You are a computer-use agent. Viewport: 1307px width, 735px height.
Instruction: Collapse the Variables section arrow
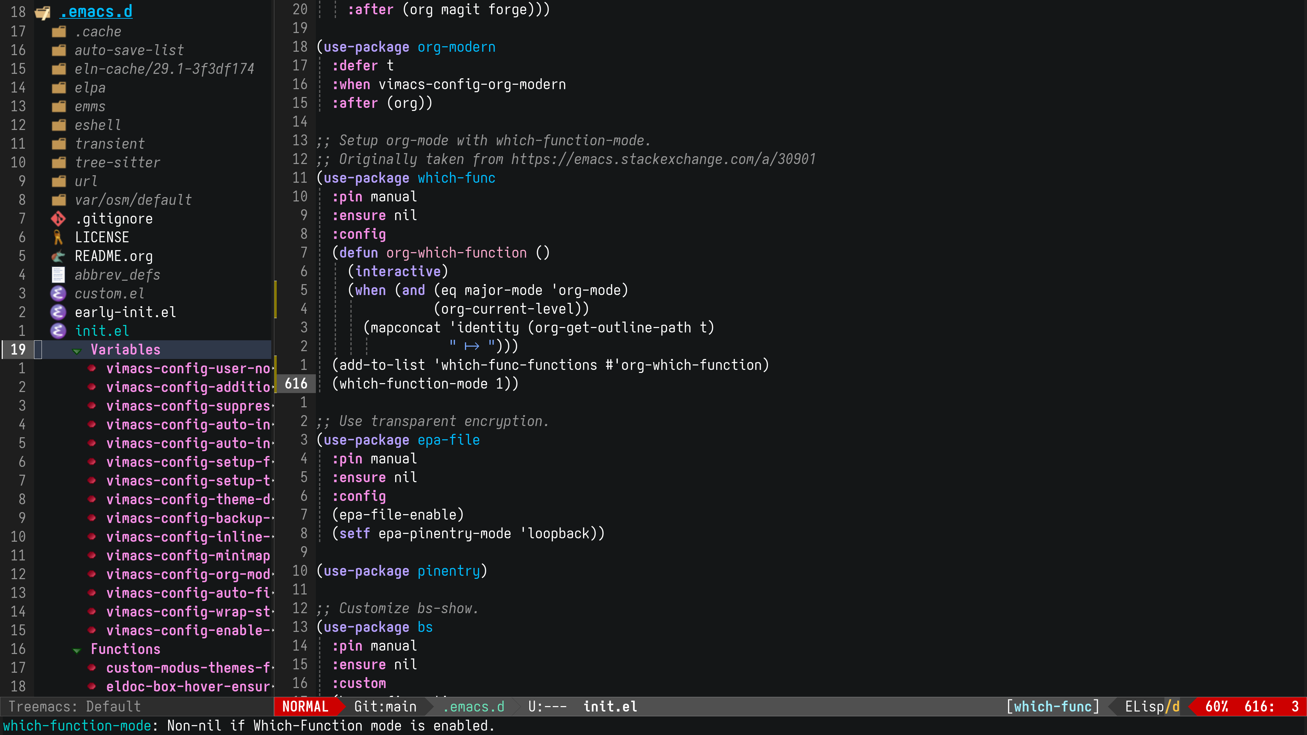[77, 350]
